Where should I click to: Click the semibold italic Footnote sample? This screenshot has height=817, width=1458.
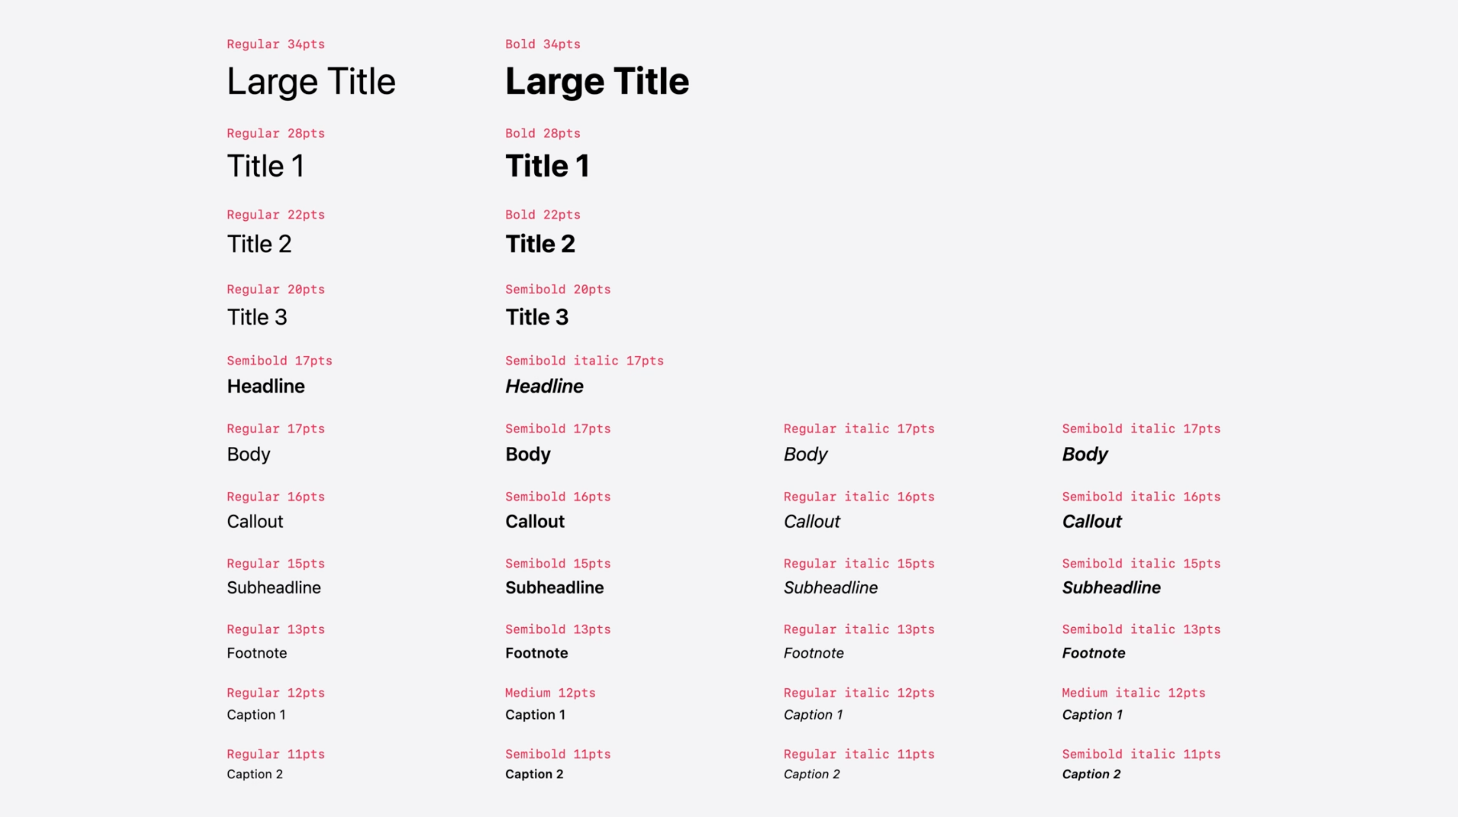tap(1093, 653)
